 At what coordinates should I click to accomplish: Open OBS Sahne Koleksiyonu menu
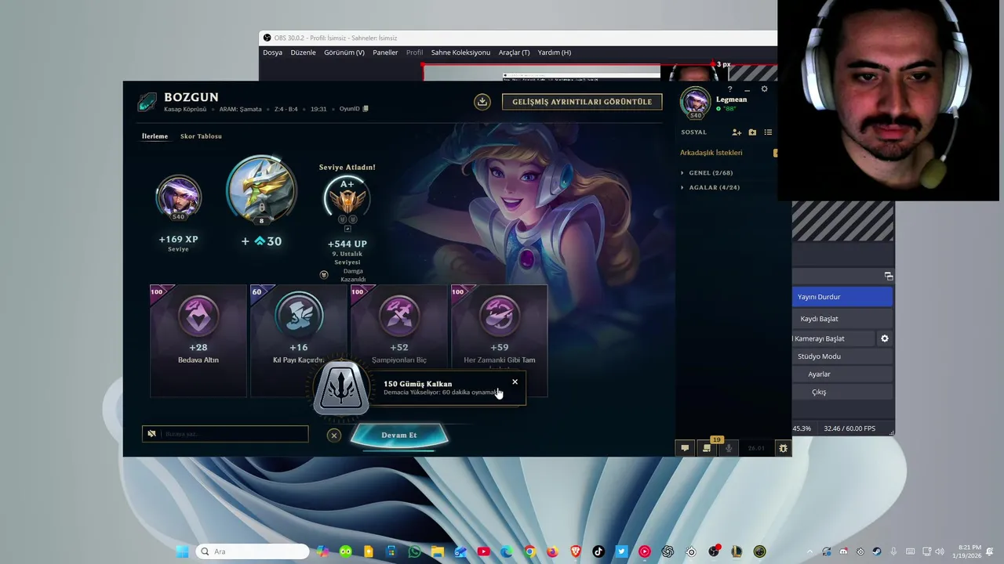[460, 52]
